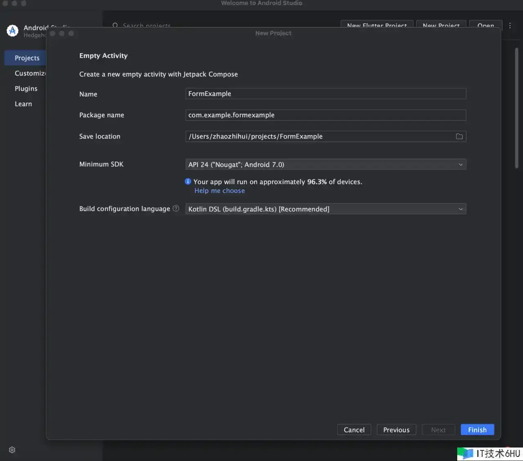Expand the Build configuration language dropdown

[325, 209]
